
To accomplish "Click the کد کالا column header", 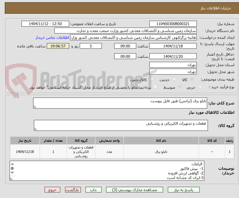I will [x=212, y=141].
